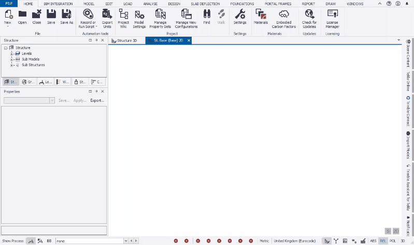Open the Scene Content side panel
The image size is (414, 245).
click(408, 53)
